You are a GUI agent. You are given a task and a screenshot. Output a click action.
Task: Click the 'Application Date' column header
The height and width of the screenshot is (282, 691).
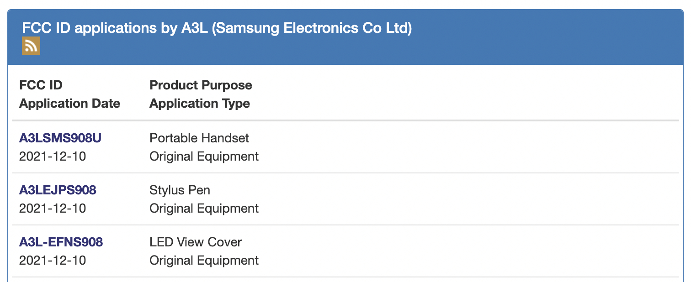click(69, 104)
